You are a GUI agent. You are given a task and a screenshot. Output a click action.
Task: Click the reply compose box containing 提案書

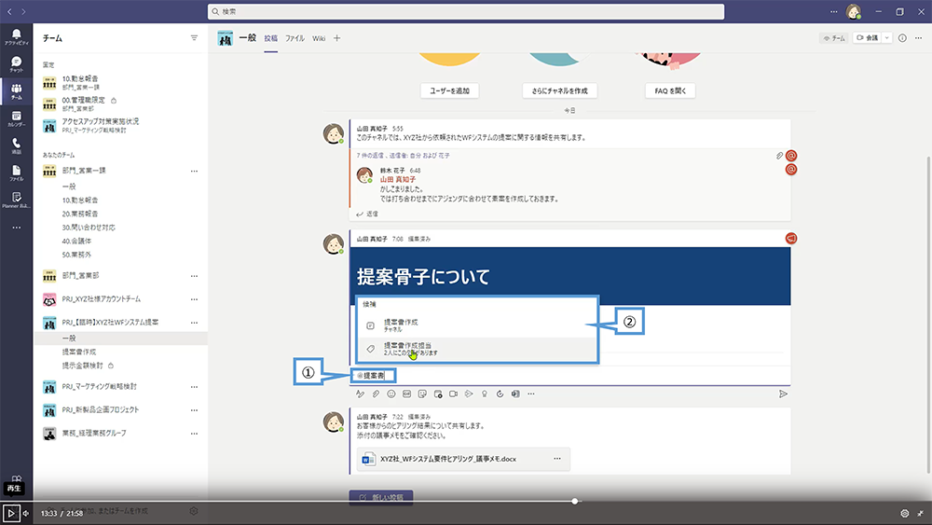[x=570, y=376]
